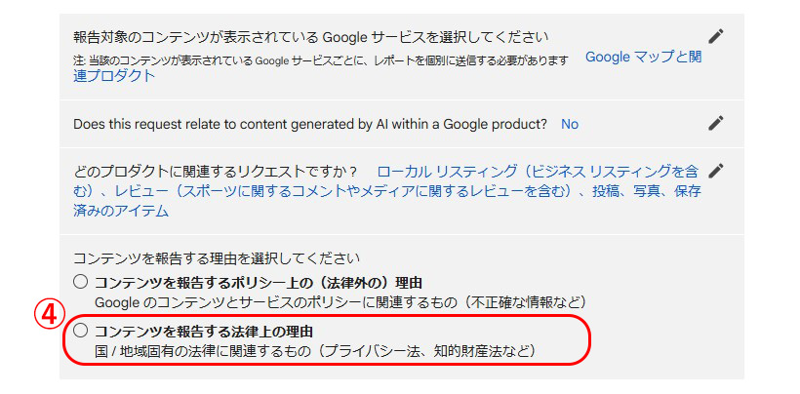The width and height of the screenshot is (800, 394).
Task: Click the AI-generated content question text
Action: [310, 125]
